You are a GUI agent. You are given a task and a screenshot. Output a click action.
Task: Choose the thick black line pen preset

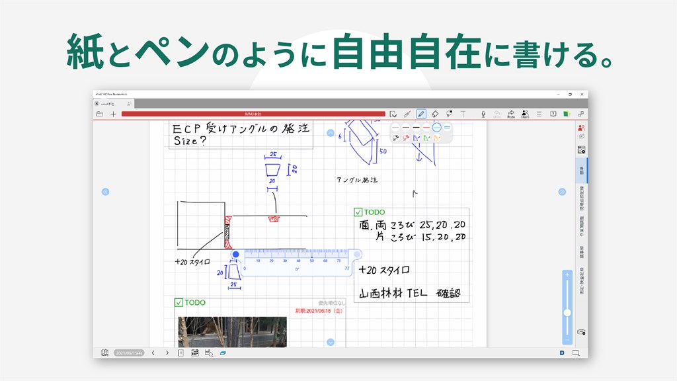pyautogui.click(x=417, y=128)
